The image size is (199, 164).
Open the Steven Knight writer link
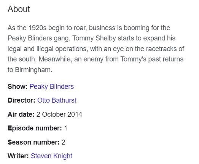pos(51,156)
